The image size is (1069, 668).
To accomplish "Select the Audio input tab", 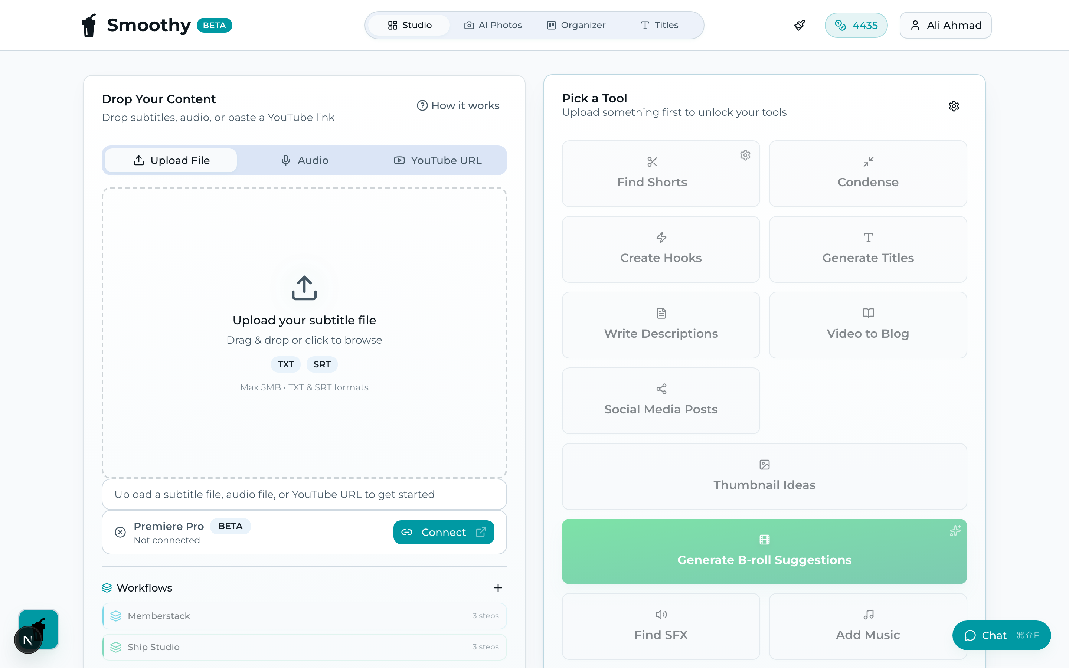I will (x=304, y=160).
